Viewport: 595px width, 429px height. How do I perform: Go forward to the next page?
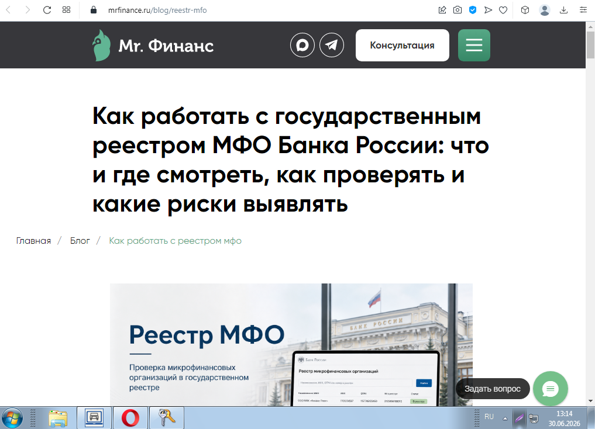27,11
